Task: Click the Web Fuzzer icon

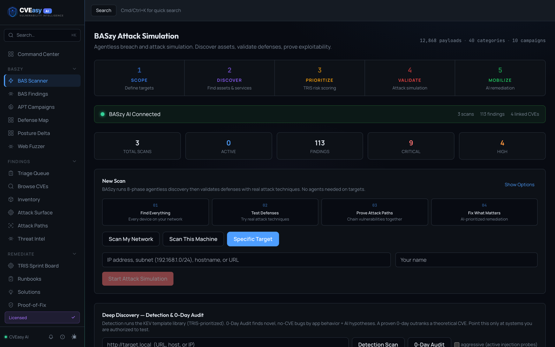Action: [11, 146]
